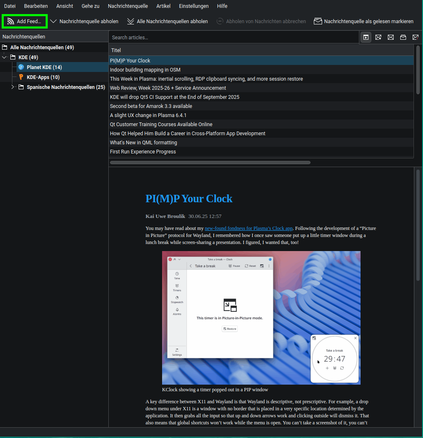Click the mark feed as read envelope icon

point(318,21)
